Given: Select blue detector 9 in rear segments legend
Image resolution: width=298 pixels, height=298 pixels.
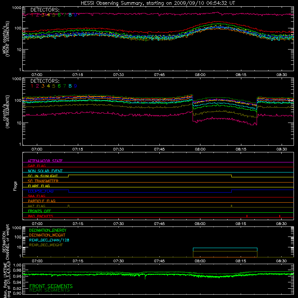Looking at the screenshot, I should click(x=76, y=86).
